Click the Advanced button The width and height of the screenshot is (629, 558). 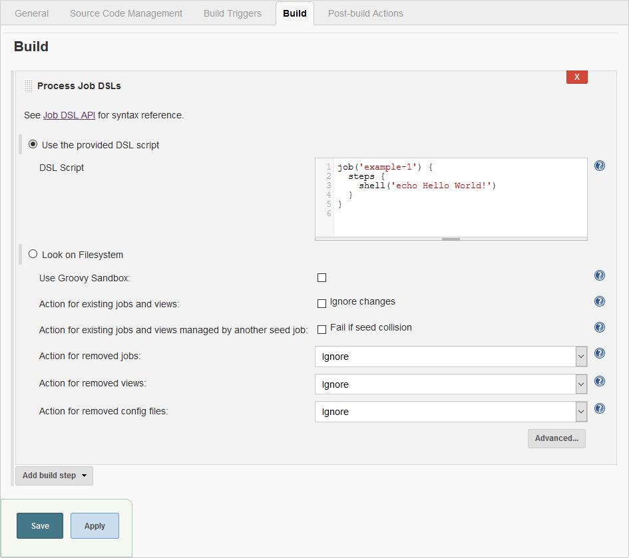[x=556, y=438]
